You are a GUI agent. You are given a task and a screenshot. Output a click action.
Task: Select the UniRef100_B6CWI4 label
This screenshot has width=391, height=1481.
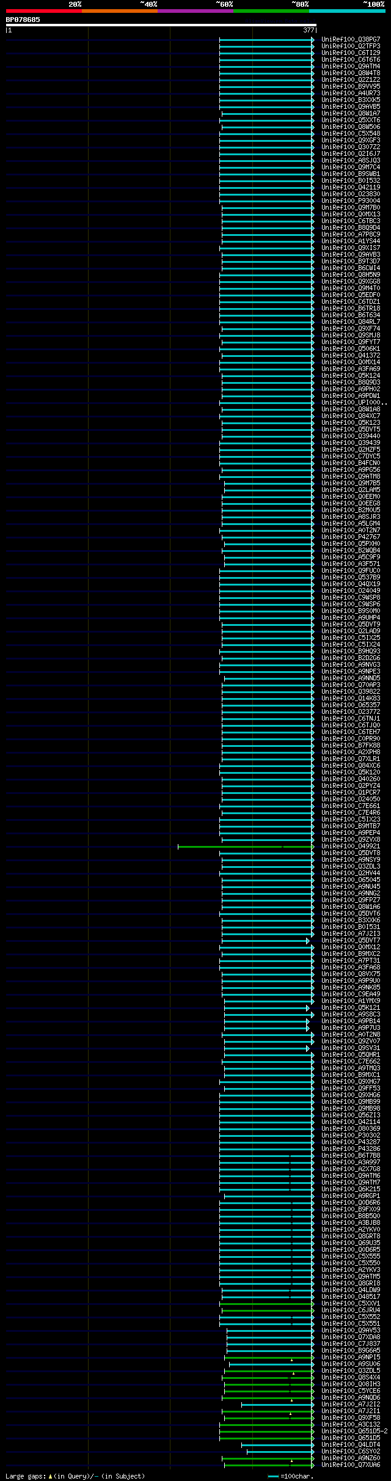[351, 268]
